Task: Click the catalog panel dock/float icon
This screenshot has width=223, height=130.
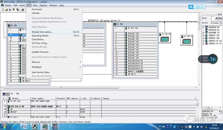Action: point(219,14)
